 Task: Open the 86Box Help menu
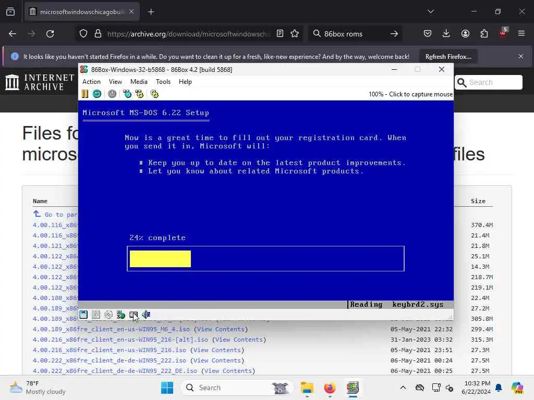point(185,82)
